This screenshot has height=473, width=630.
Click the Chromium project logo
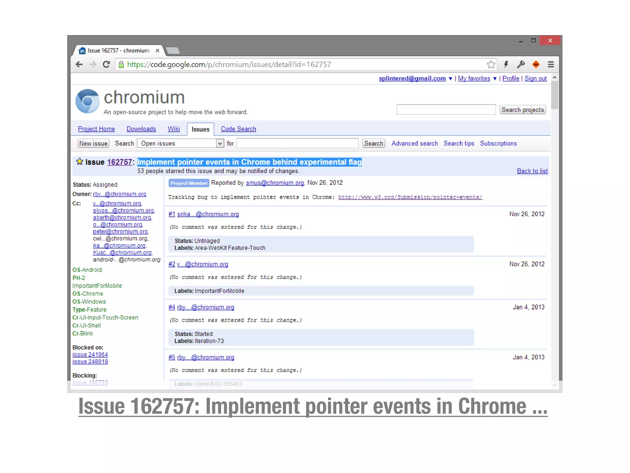[x=87, y=101]
